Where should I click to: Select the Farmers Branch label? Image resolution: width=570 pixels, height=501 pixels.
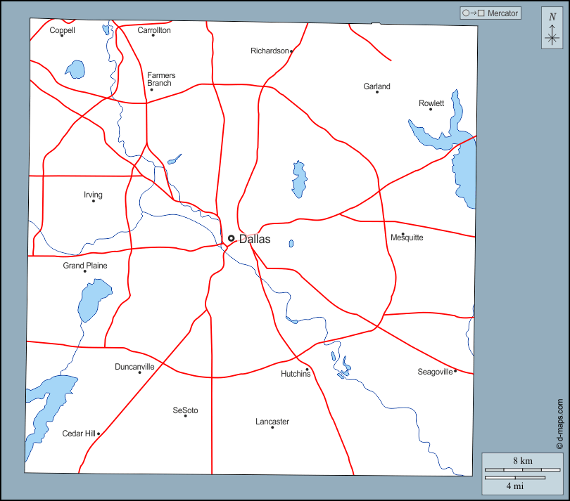(161, 79)
